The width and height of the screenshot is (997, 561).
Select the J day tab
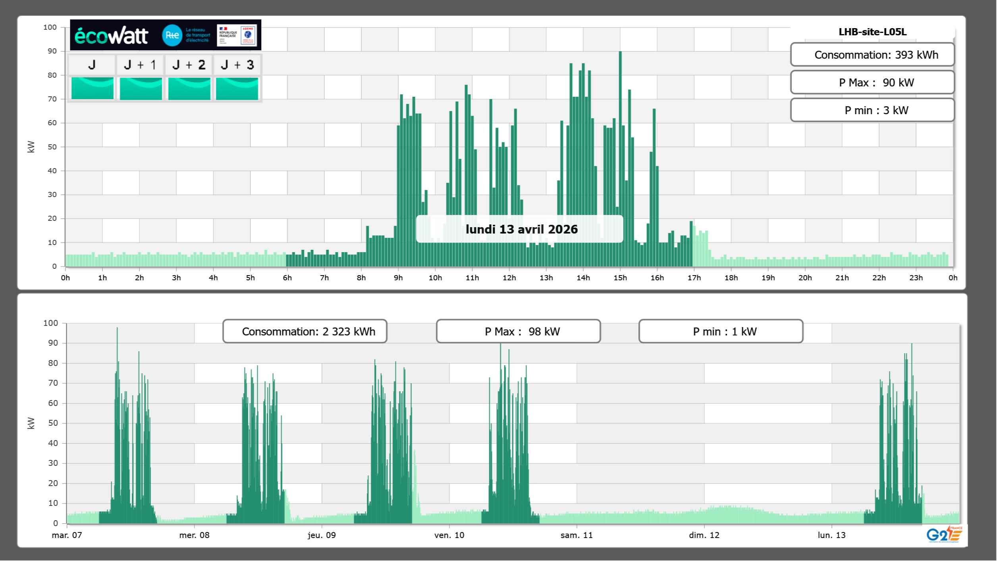(x=92, y=65)
